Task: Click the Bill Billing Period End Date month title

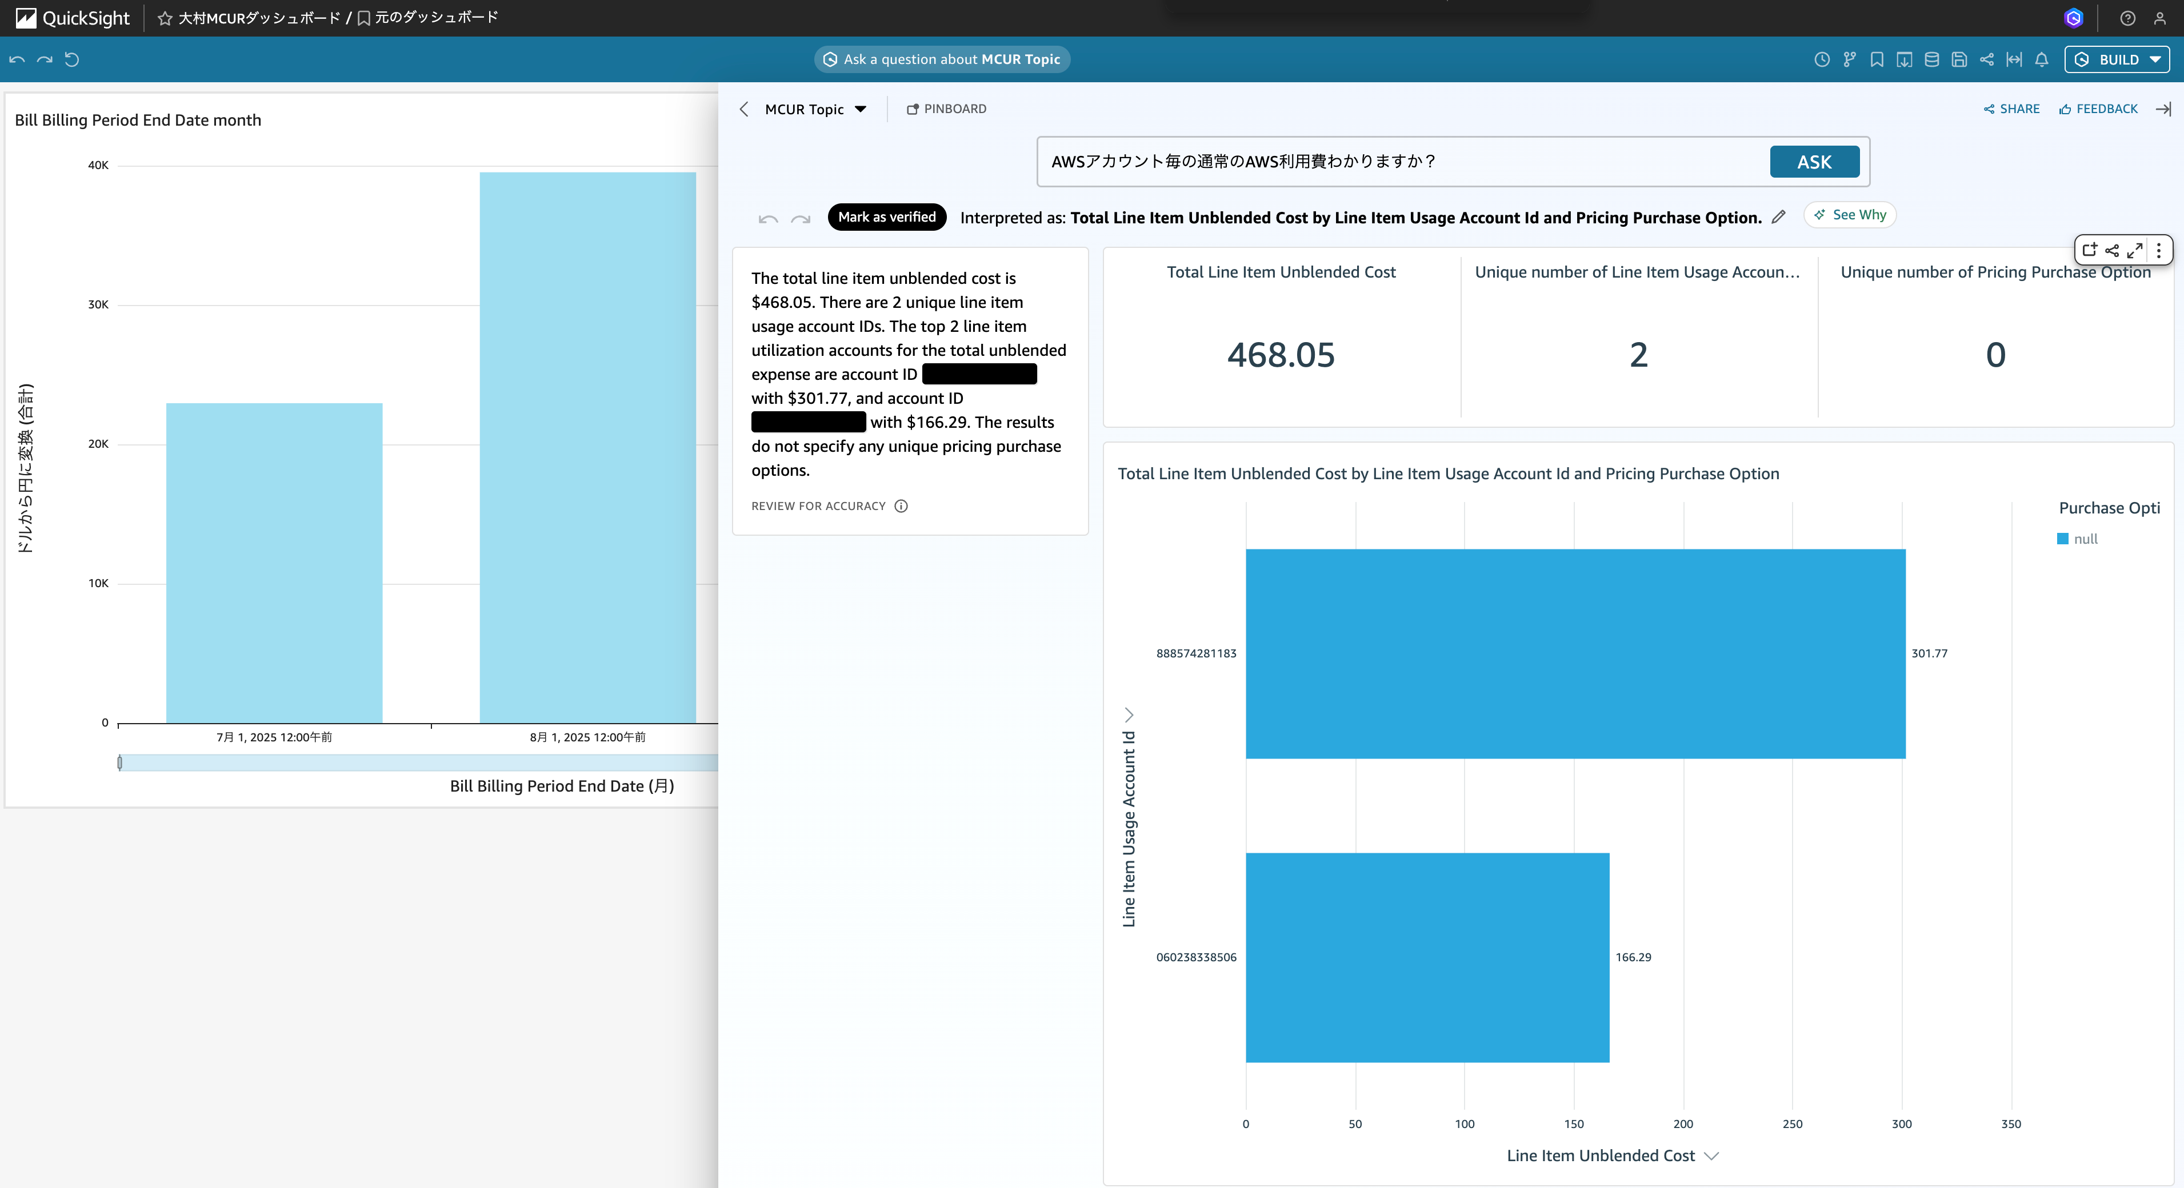Action: [138, 121]
